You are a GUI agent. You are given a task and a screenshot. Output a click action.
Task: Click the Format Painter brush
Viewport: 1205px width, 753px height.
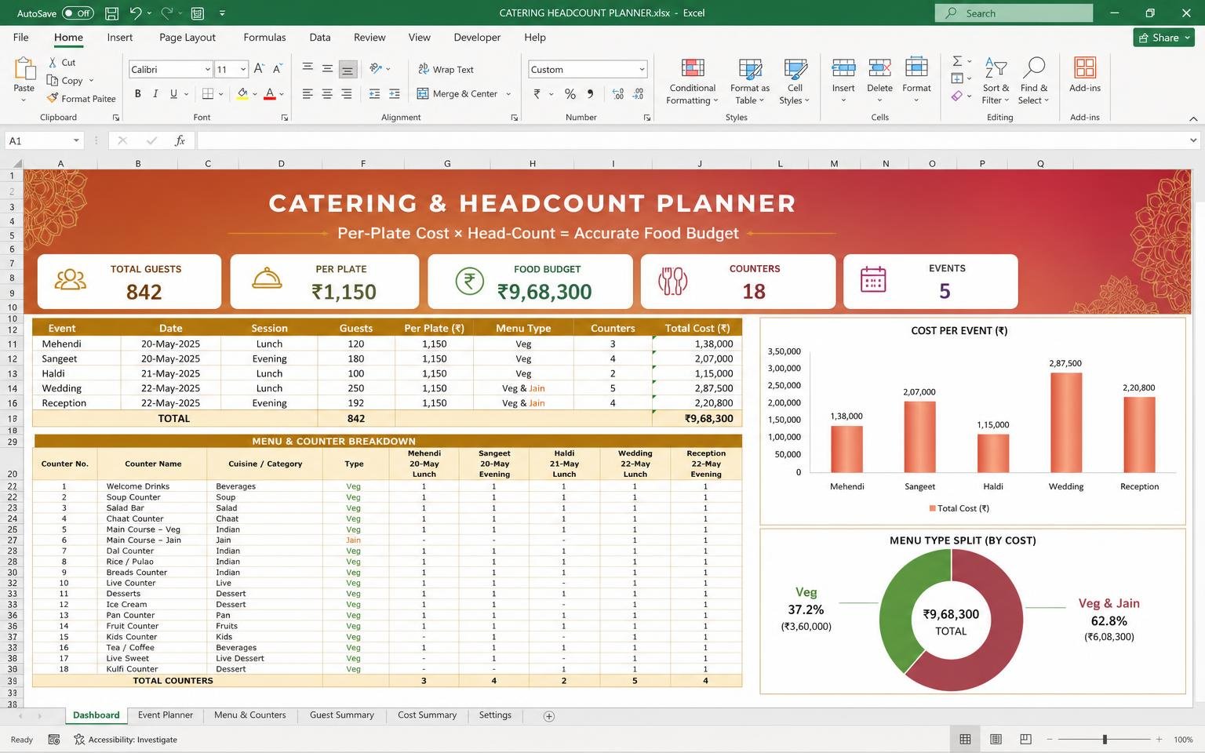click(x=81, y=99)
